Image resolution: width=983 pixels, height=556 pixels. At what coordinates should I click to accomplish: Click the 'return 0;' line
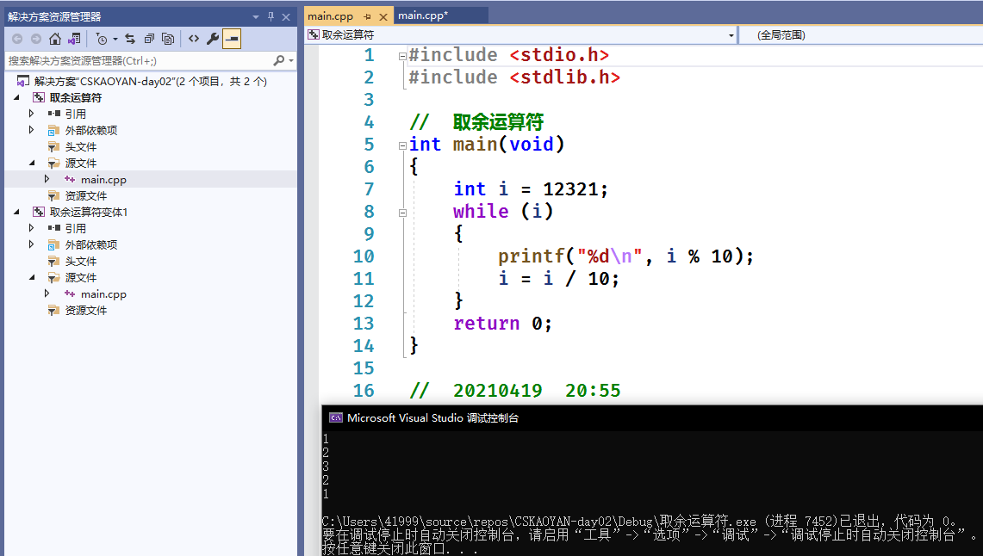[x=503, y=324]
